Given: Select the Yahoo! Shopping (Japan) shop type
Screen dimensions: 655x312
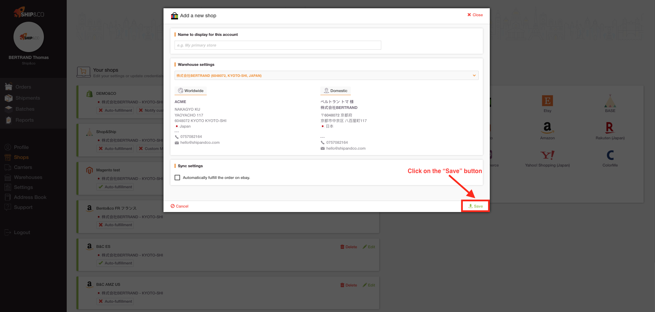Looking at the screenshot, I should pyautogui.click(x=547, y=158).
